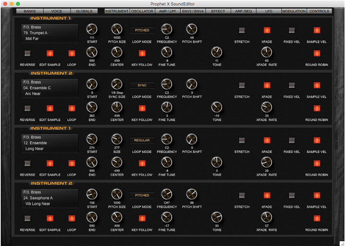
Task: Toggle Reverse in the Trumpet A section
Action: (x=28, y=53)
